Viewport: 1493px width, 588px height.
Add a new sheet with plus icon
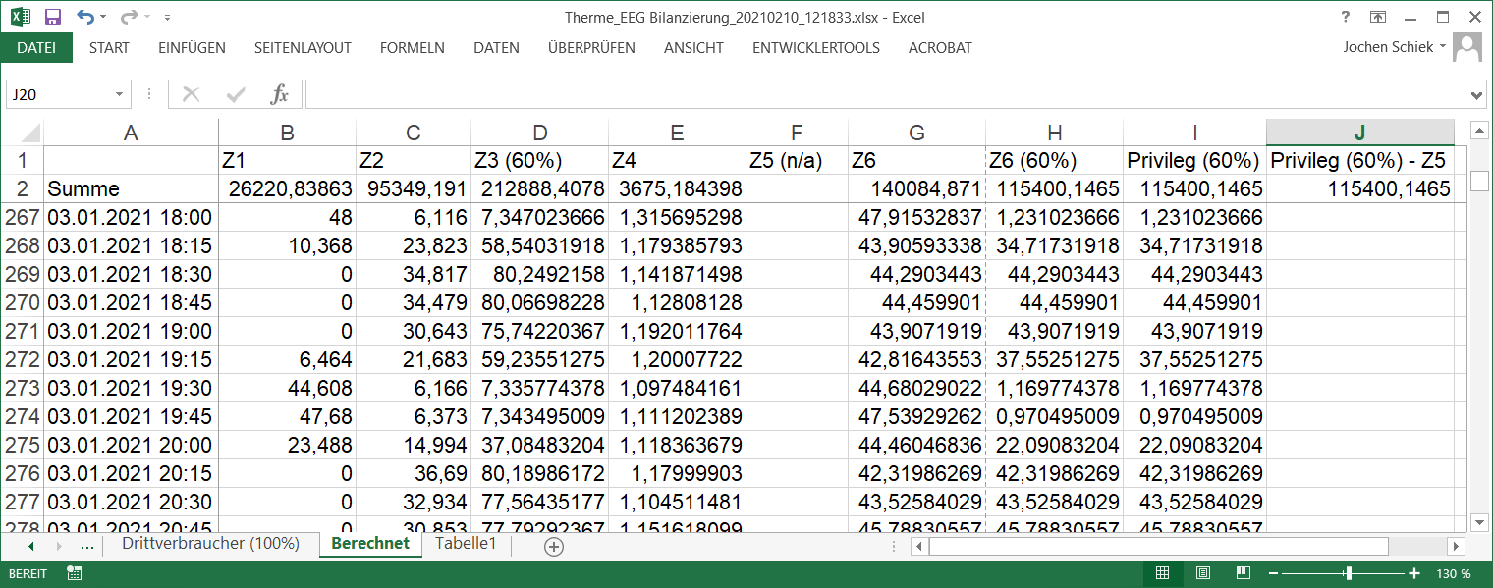[x=554, y=547]
